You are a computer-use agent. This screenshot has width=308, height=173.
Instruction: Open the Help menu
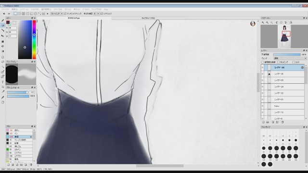click(106, 9)
